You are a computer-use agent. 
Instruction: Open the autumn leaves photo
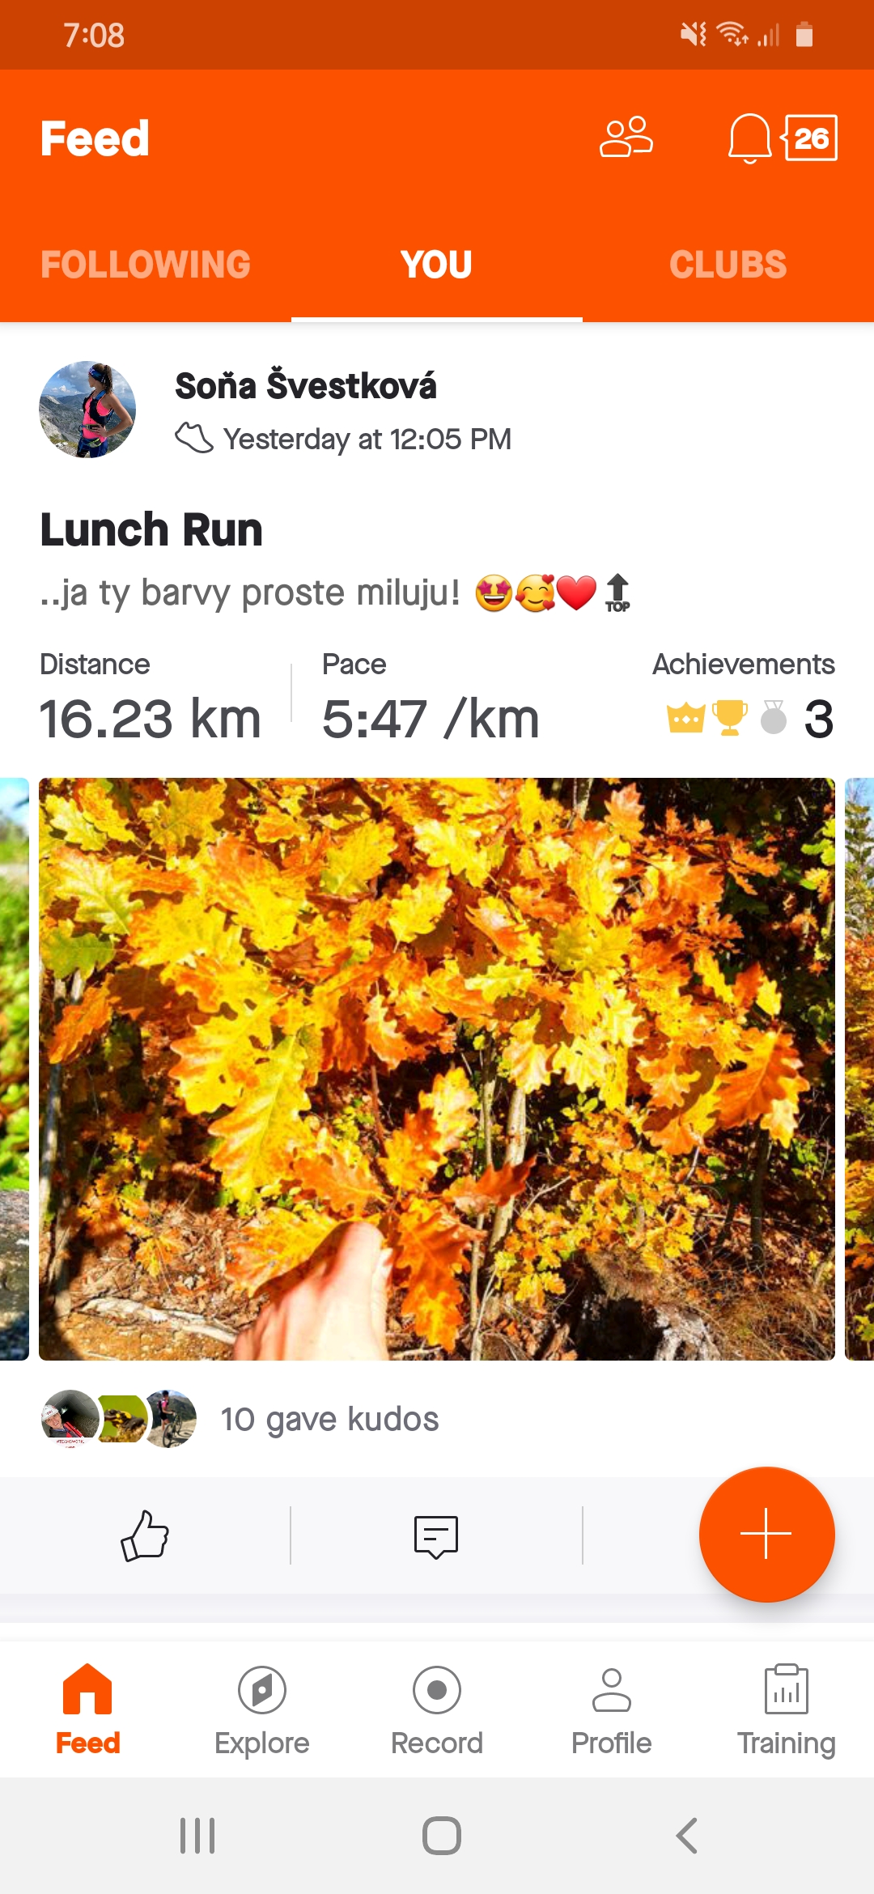coord(437,1068)
